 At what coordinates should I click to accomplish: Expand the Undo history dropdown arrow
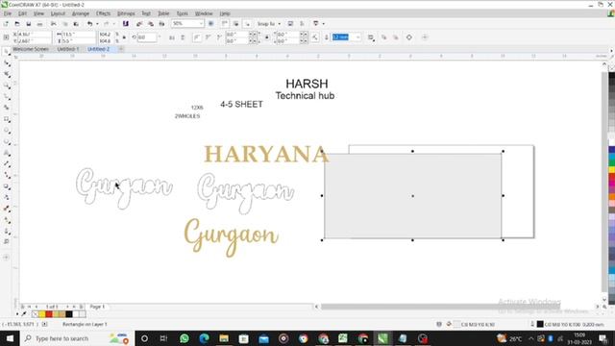click(x=97, y=24)
